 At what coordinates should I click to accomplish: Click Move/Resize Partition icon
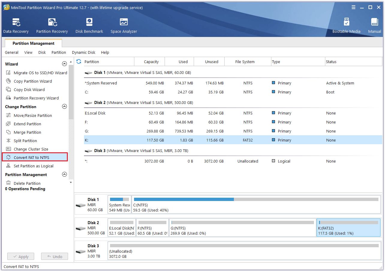pyautogui.click(x=8, y=115)
